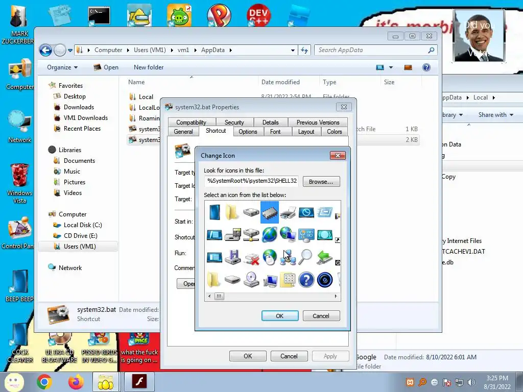Screen dimensions: 523x392
Task: Open the Recycle Bin desktop icon
Action: point(19,183)
